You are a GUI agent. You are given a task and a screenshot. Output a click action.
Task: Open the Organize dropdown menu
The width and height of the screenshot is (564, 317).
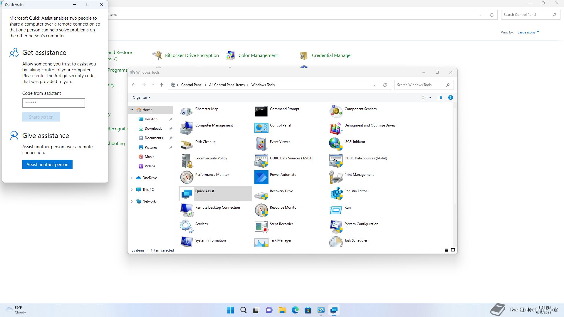141,97
